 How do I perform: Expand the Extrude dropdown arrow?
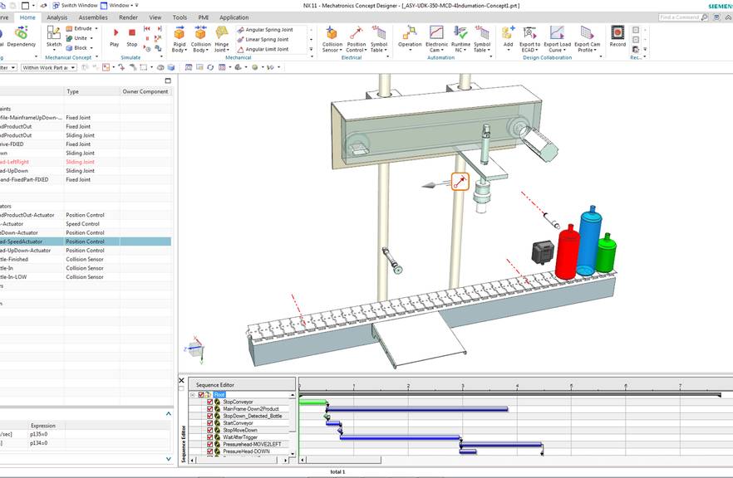[x=97, y=28]
